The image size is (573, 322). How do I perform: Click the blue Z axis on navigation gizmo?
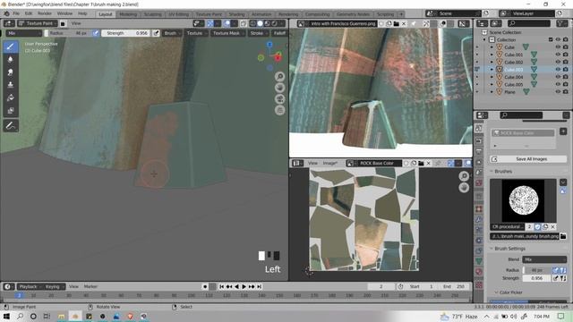pyautogui.click(x=269, y=45)
